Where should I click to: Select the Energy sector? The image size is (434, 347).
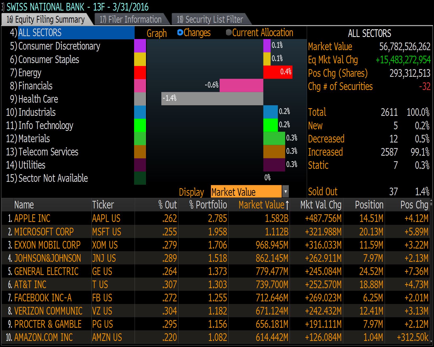coord(26,73)
